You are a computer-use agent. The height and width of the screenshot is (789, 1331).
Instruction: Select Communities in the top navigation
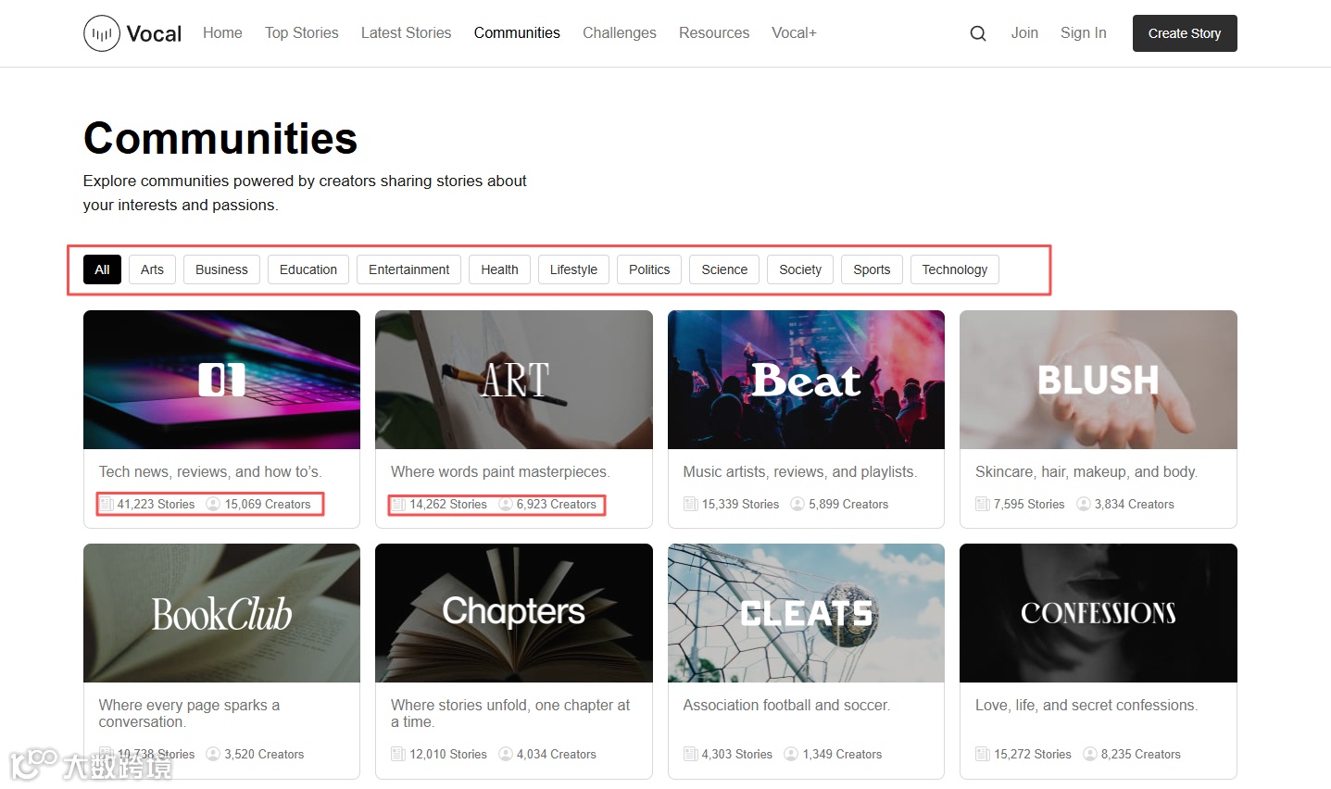point(517,33)
